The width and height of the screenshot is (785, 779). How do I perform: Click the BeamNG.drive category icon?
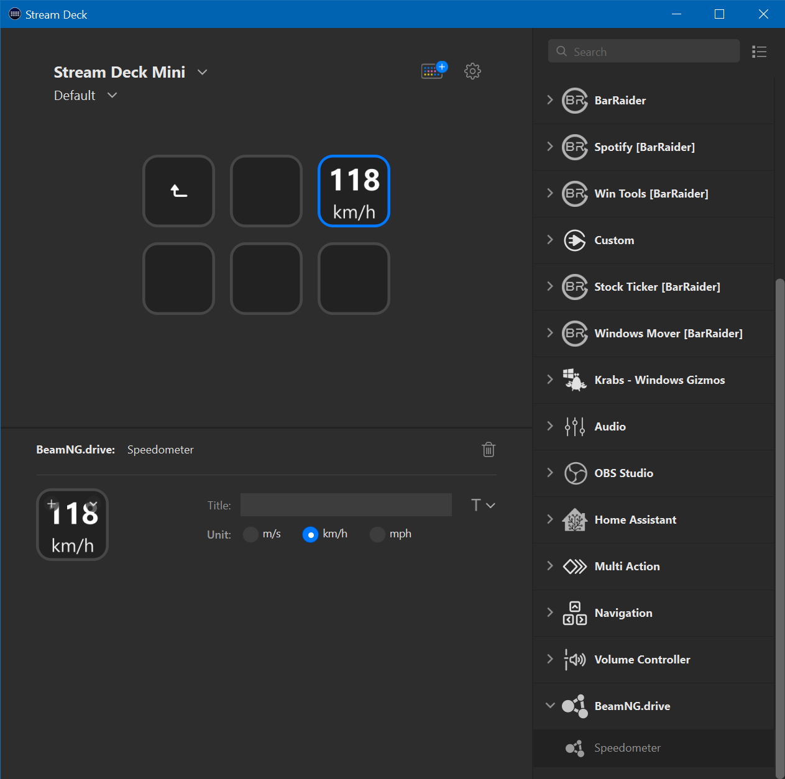tap(575, 706)
